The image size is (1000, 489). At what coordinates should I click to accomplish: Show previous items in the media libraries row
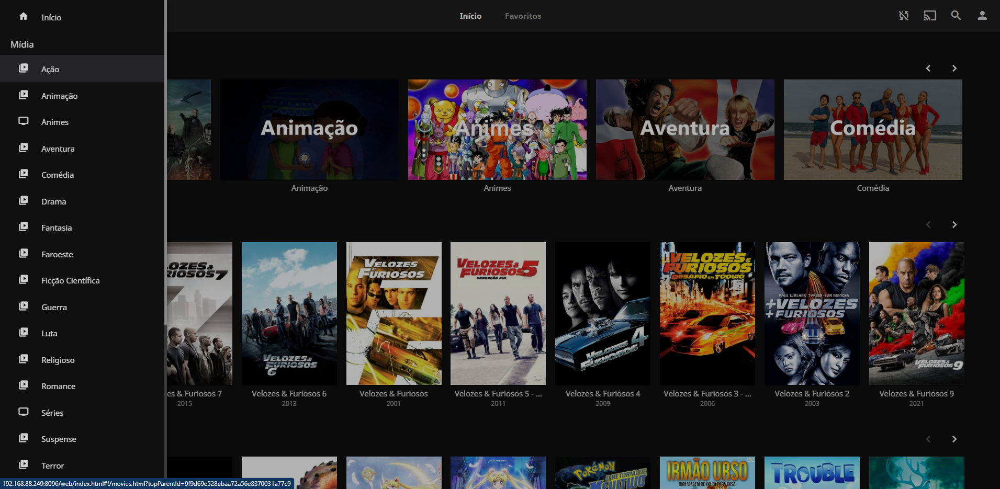[928, 69]
